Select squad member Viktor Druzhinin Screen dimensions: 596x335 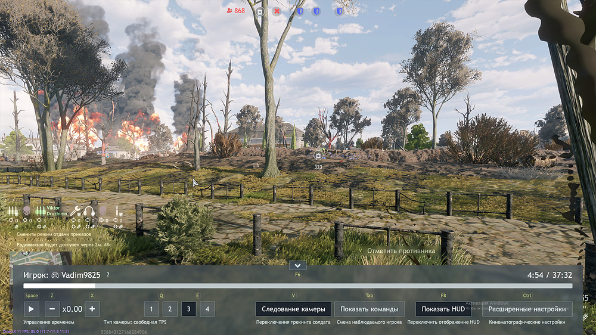(x=49, y=211)
